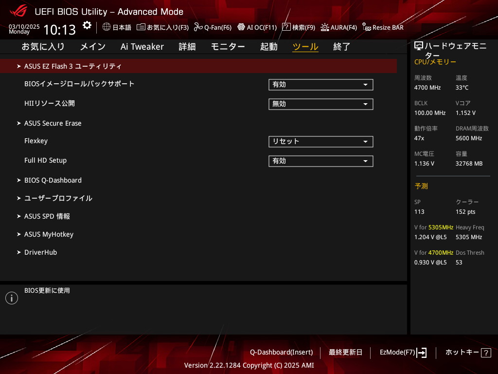Image resolution: width=498 pixels, height=374 pixels.
Task: Click AI OC(F11) label
Action: (262, 27)
